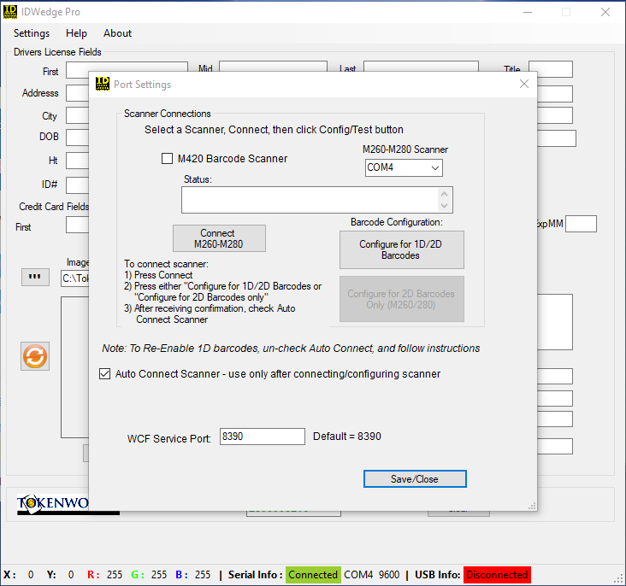Open the About menu
This screenshot has width=626, height=586.
(x=117, y=33)
